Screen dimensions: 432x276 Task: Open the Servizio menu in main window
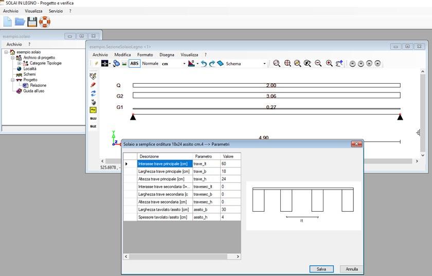coord(56,11)
